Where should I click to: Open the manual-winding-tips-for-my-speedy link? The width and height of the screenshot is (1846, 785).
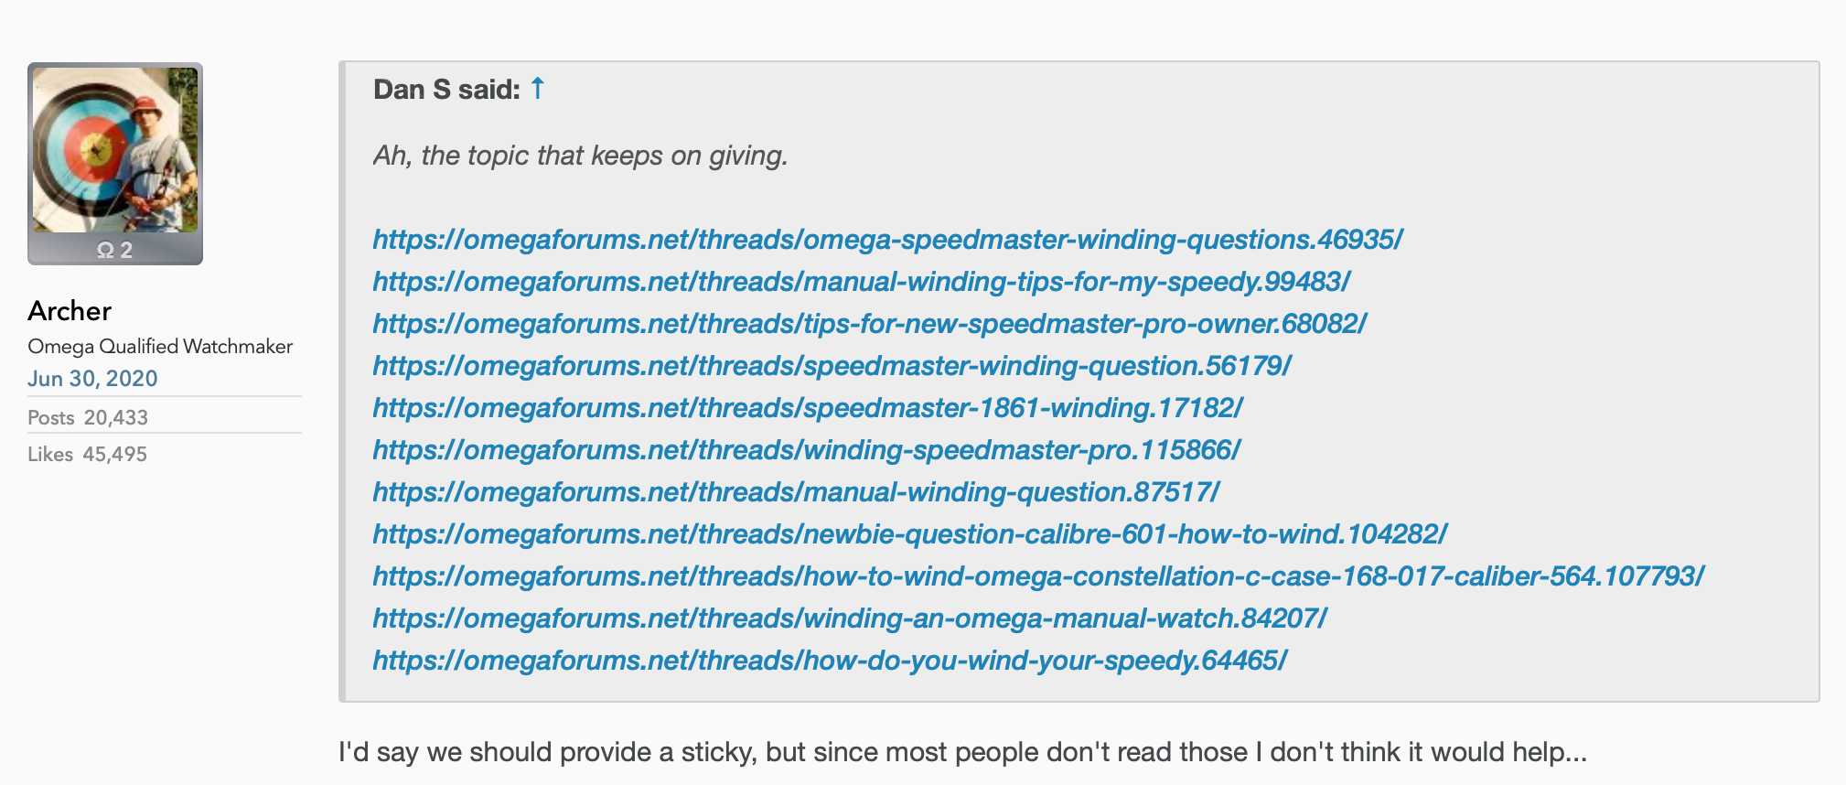point(861,282)
